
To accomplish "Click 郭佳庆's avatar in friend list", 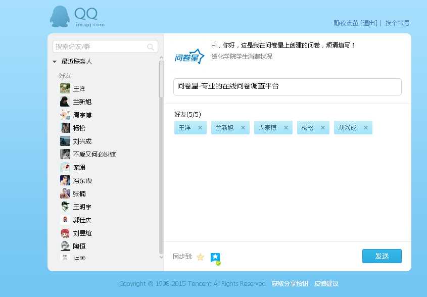I will click(65, 220).
